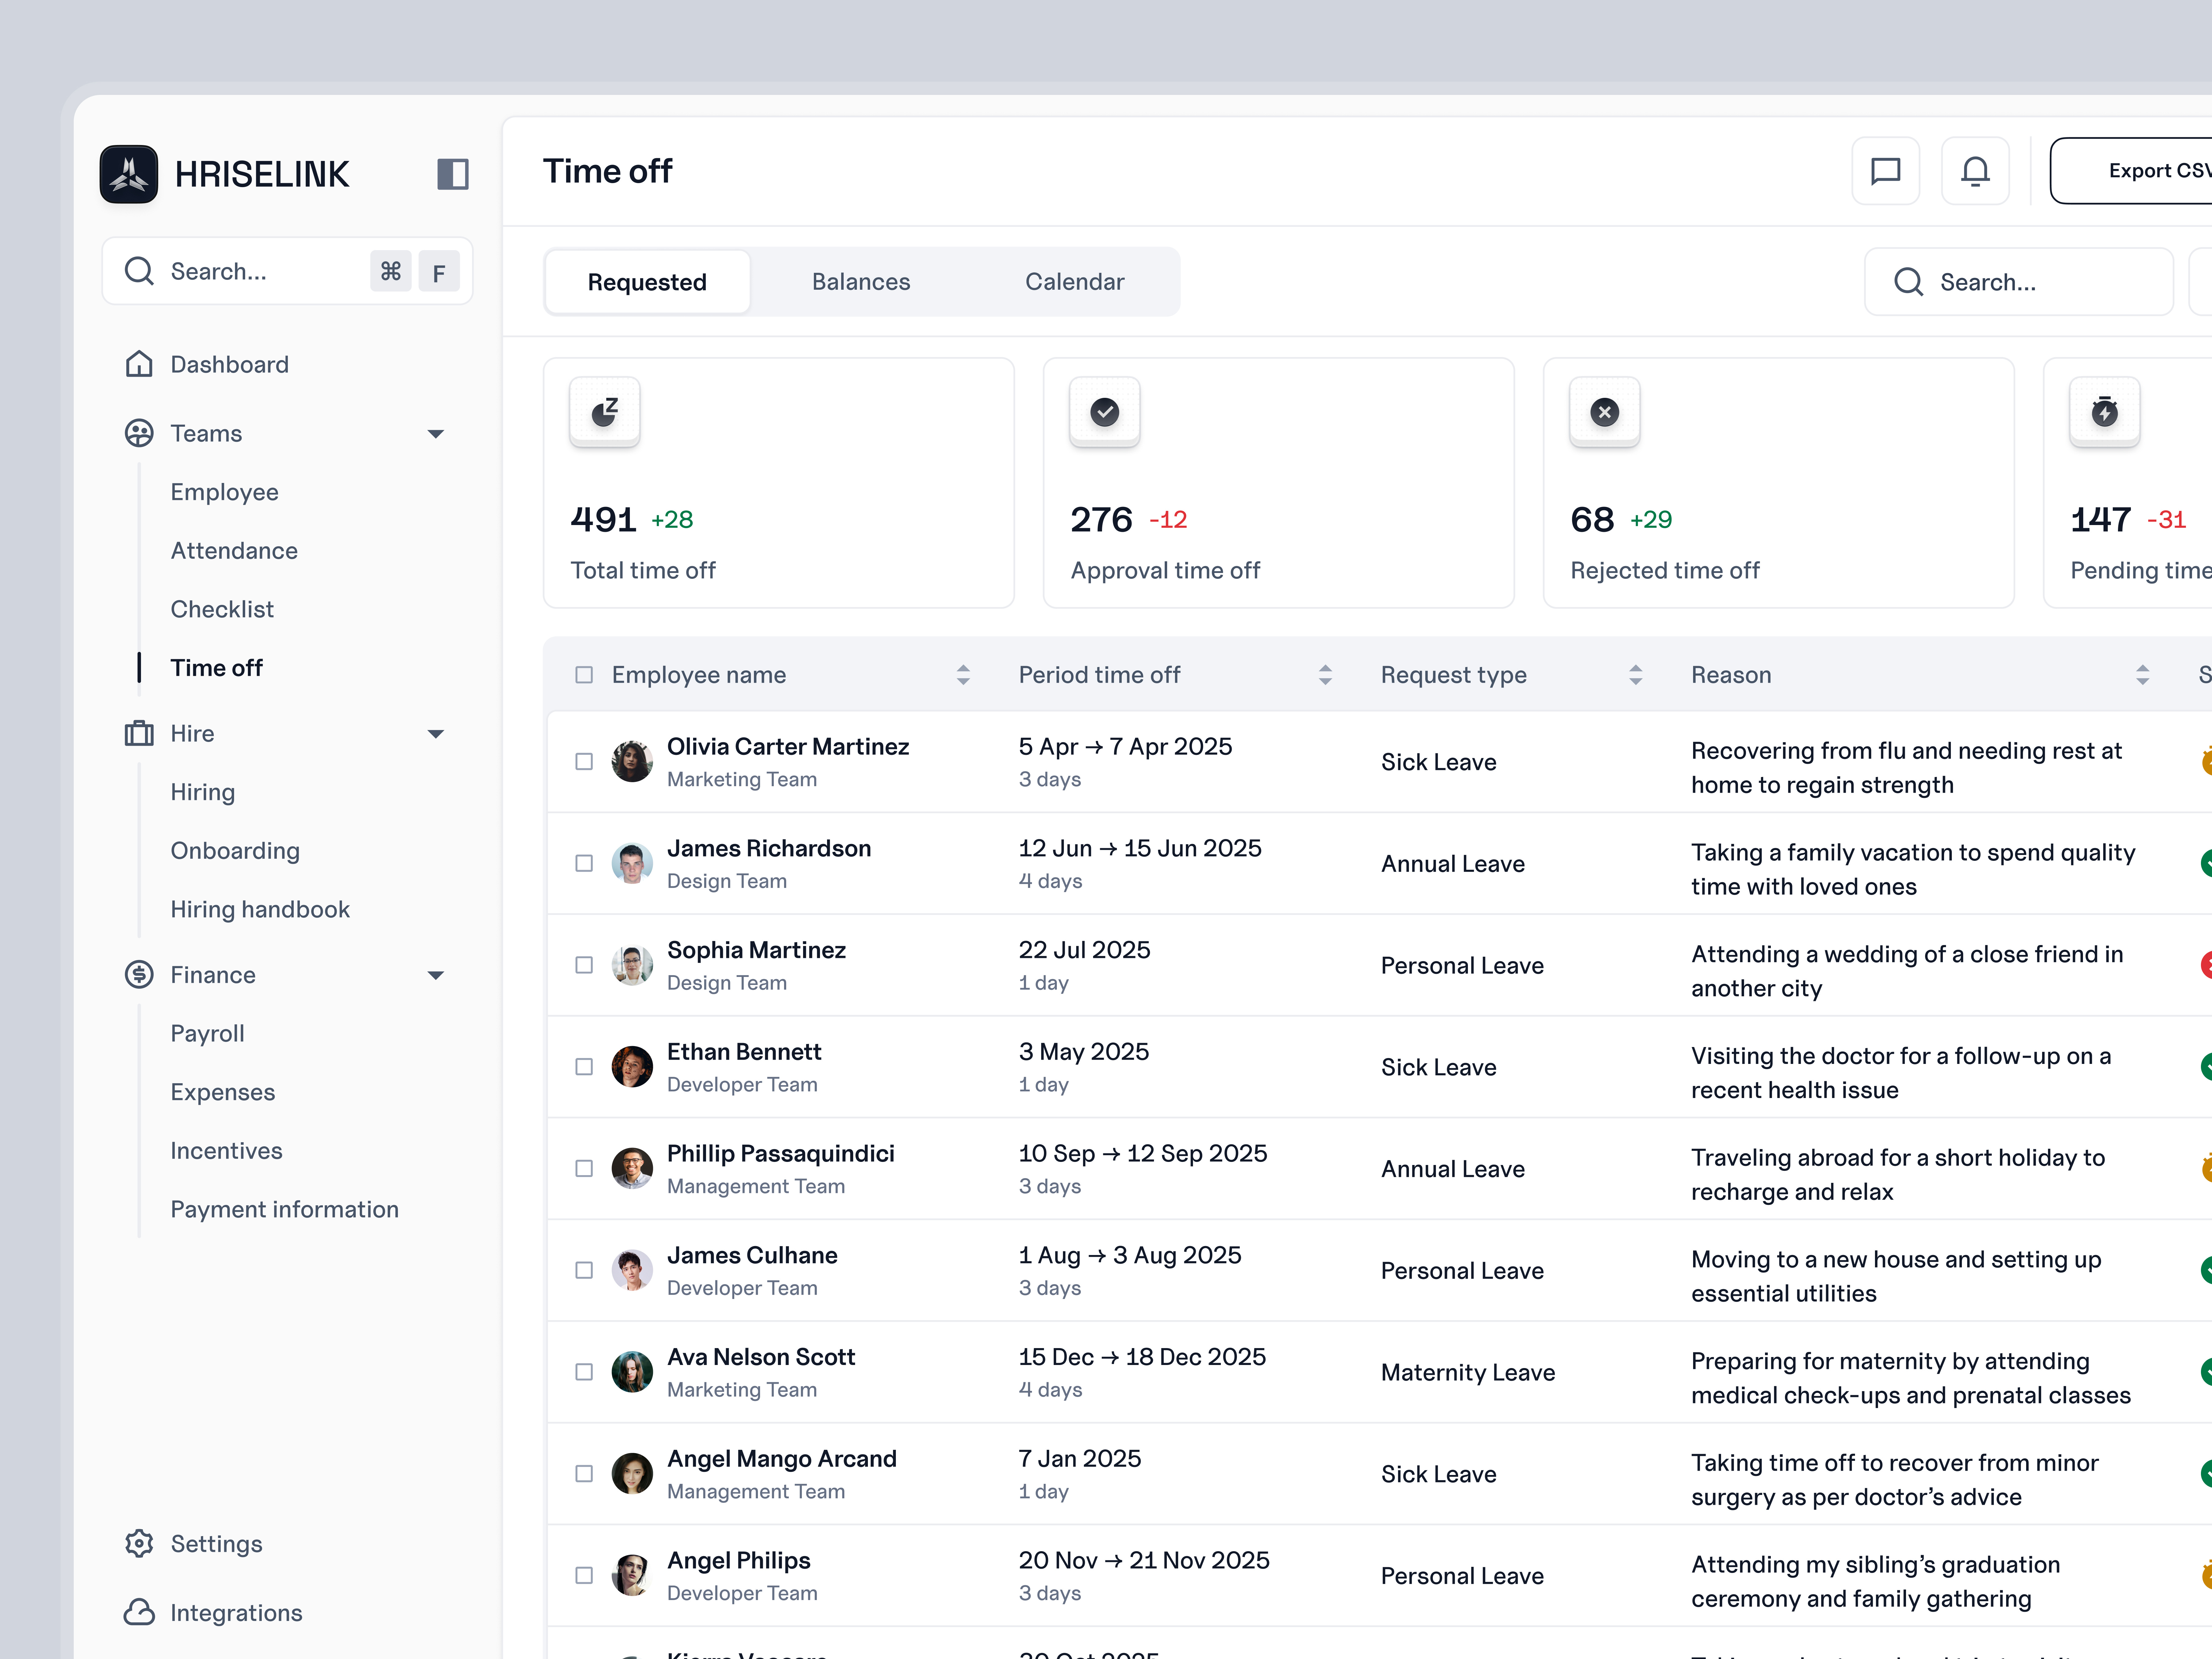Toggle the select-all checkbox in the table header

click(584, 675)
